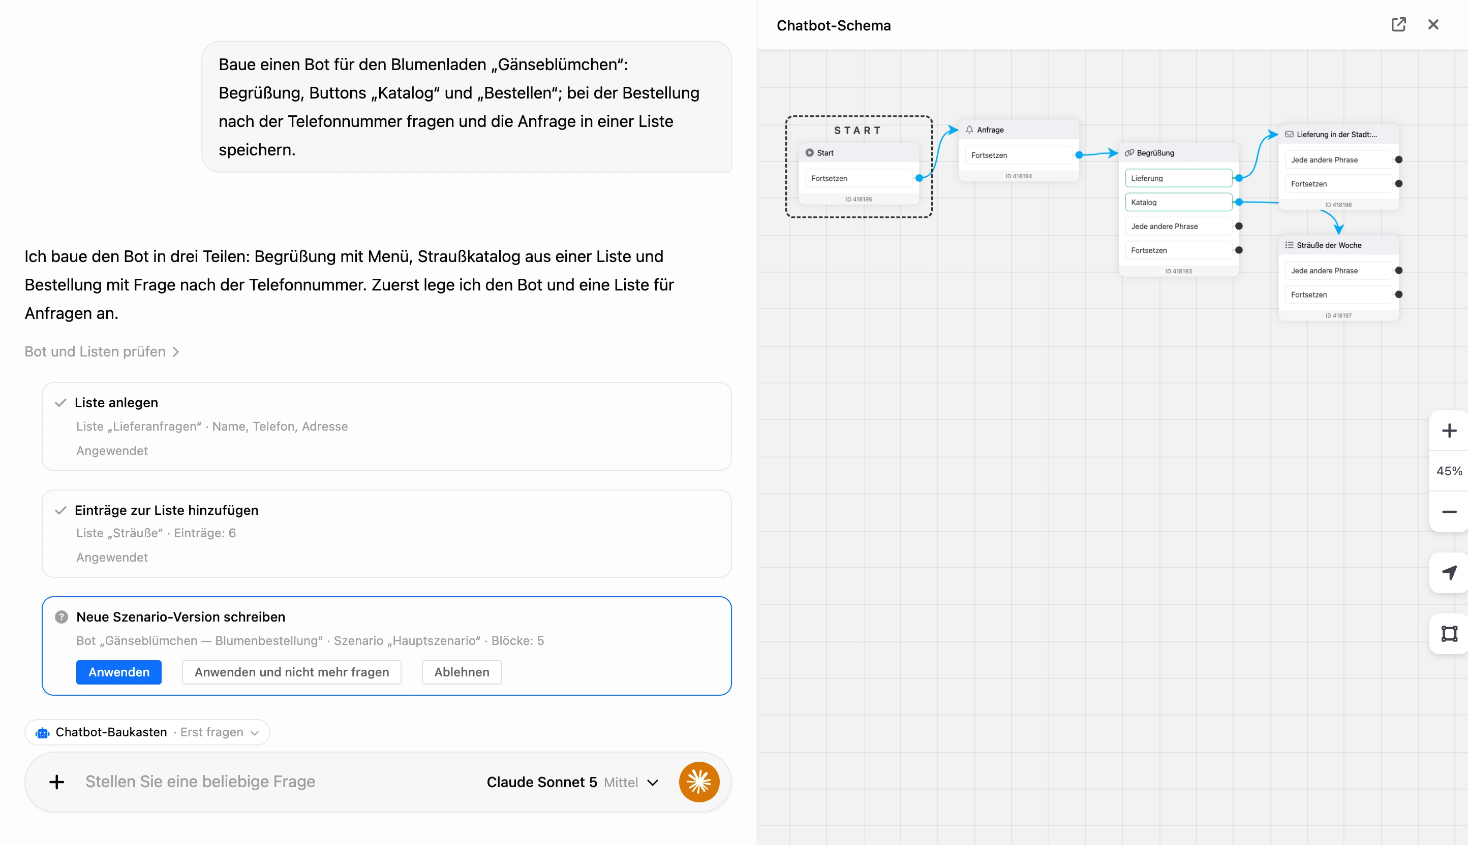Screen dimensions: 1468x845
Task: Click the 45% zoom level indicator
Action: point(1449,471)
